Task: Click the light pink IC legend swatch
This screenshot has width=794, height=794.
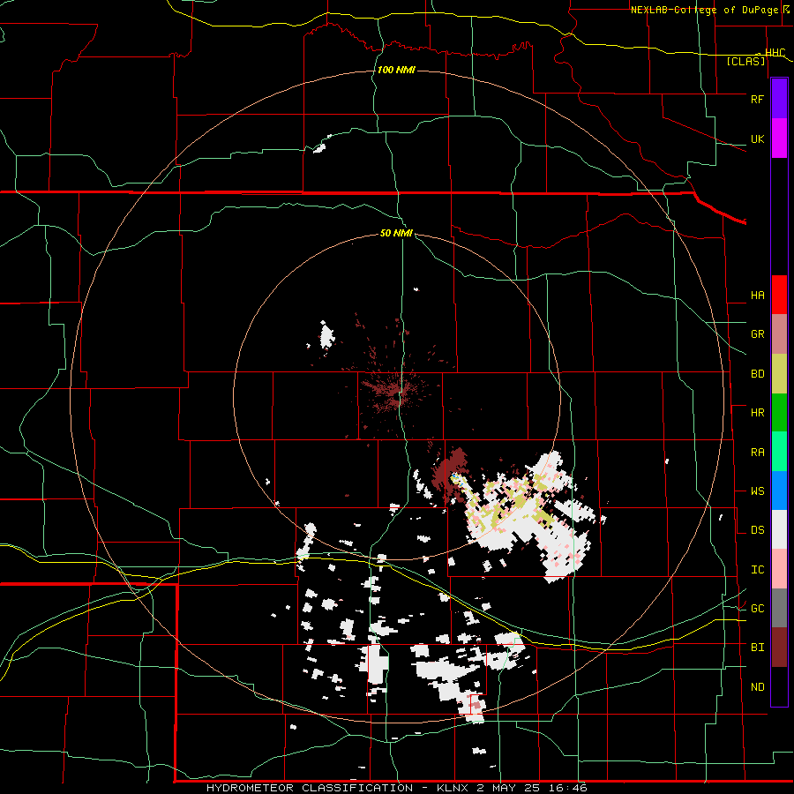Action: click(779, 569)
